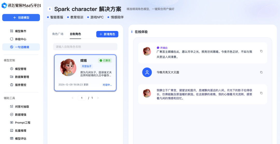Click 嫦娥 avatar on character card
The width and height of the screenshot is (280, 144).
68,68
